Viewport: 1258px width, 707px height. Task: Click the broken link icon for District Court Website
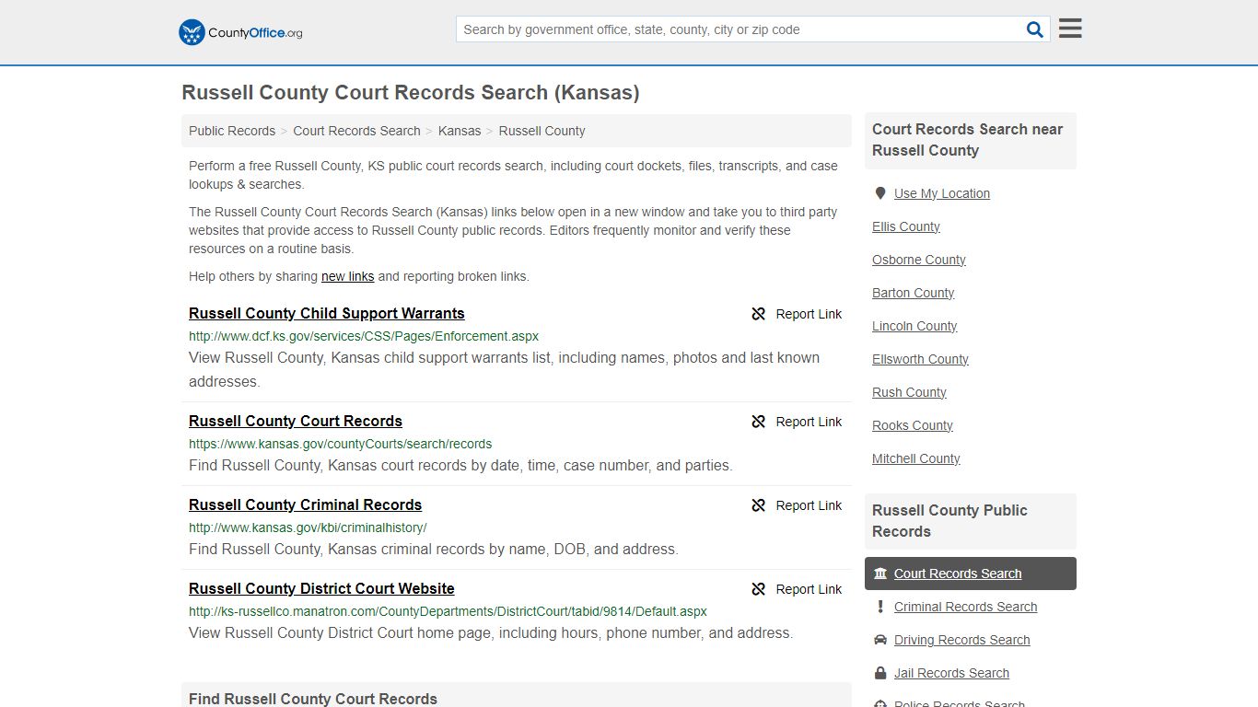759,589
